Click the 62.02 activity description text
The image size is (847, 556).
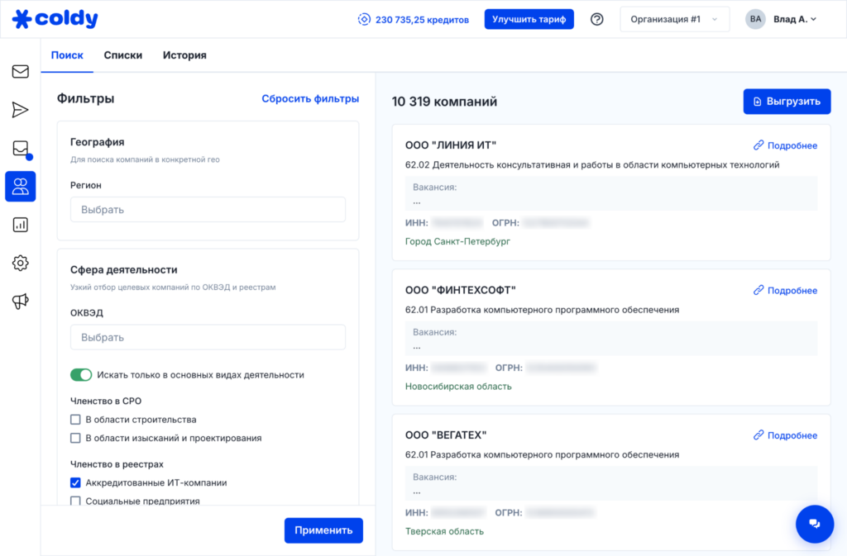pyautogui.click(x=592, y=165)
